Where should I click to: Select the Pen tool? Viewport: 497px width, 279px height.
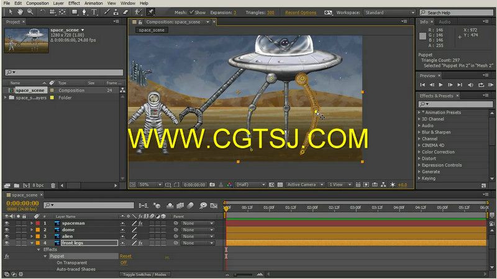[x=84, y=12]
